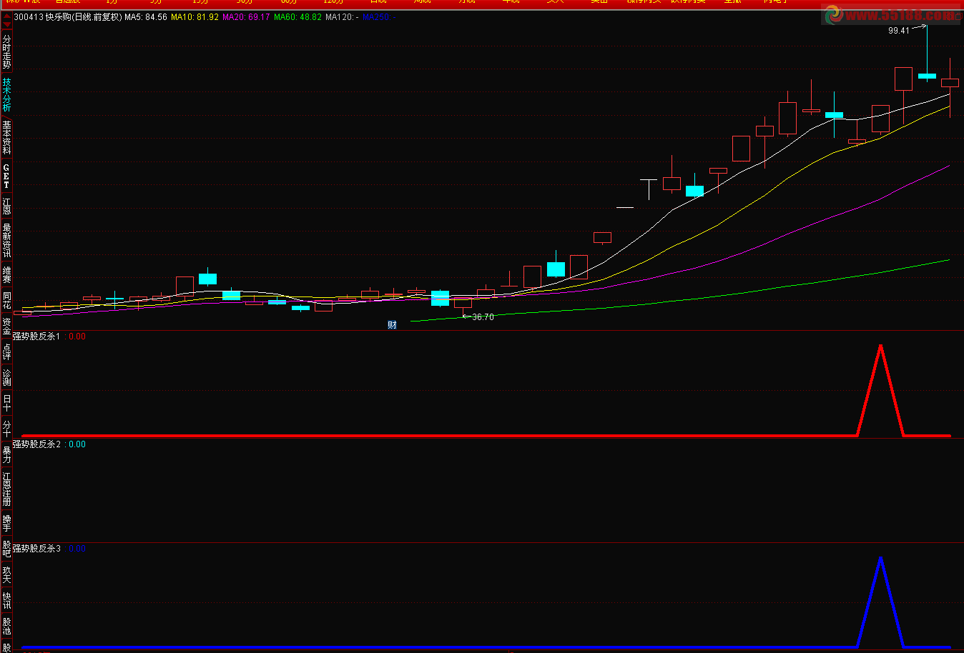Open the 江恩注册 sidebar tab

(6, 489)
